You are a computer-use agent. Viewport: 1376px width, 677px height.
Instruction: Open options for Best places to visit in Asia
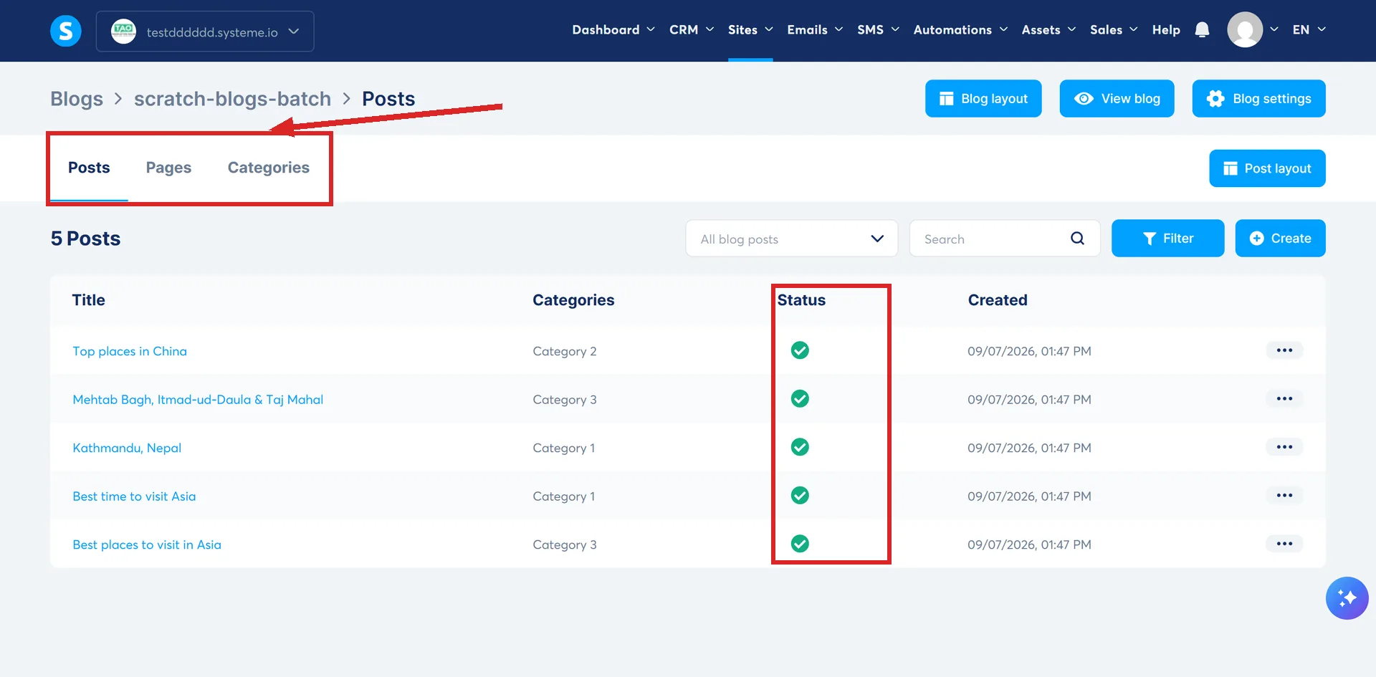click(x=1284, y=544)
